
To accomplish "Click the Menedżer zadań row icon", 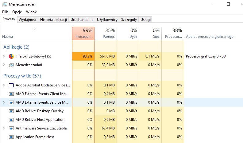I will (11, 65).
